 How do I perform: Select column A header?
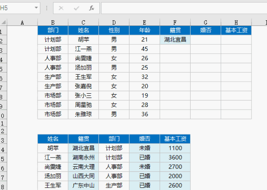point(22,22)
